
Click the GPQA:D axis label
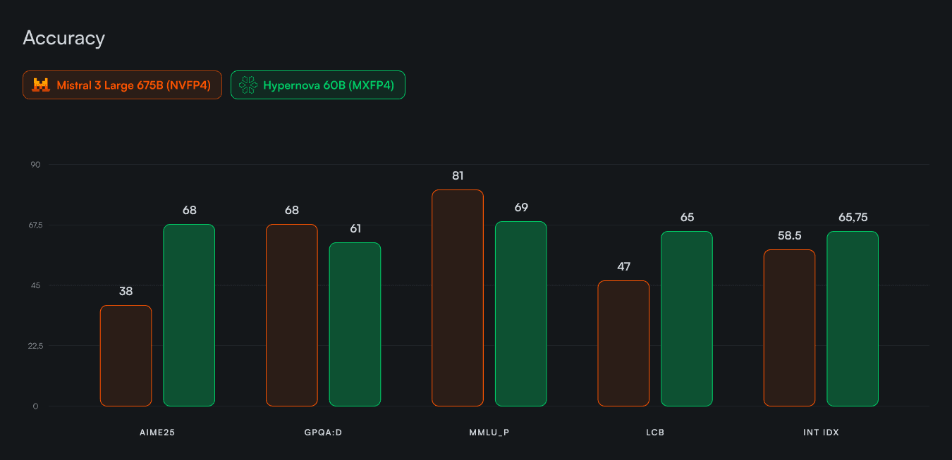click(323, 433)
